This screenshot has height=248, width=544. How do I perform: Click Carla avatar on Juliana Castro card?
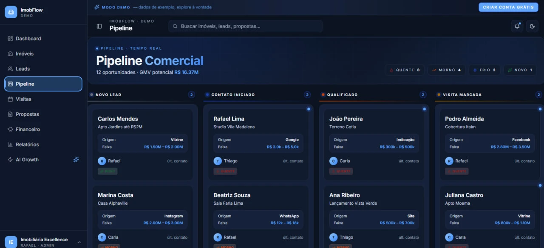coord(449,237)
